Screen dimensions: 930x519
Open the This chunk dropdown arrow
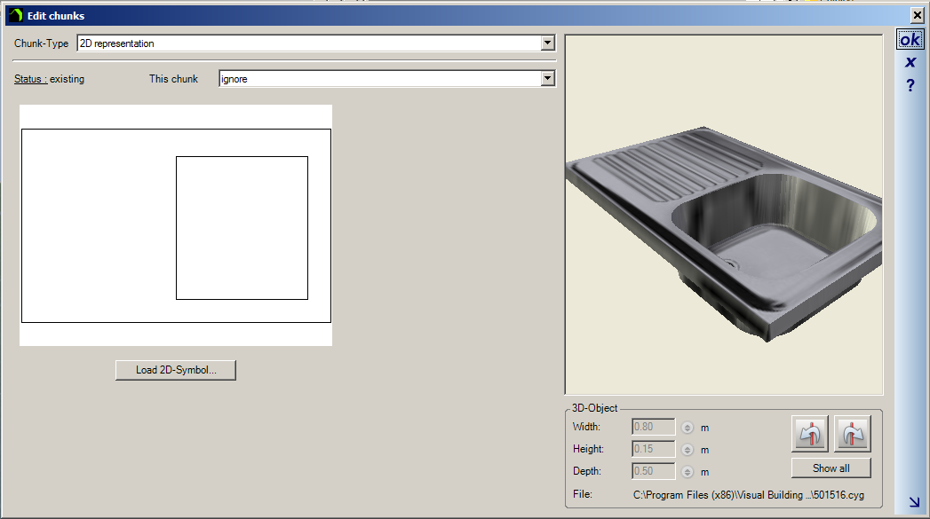pos(547,78)
